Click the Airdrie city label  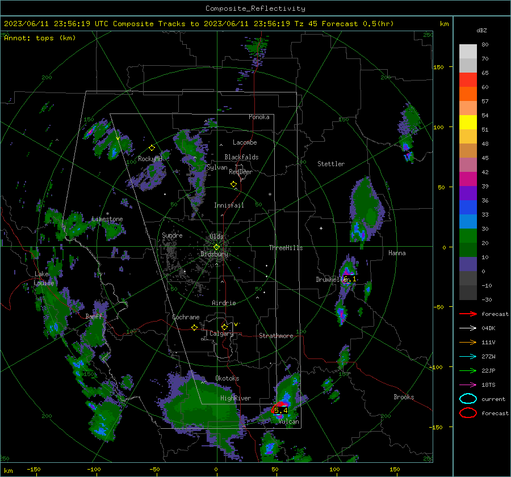[x=224, y=303]
